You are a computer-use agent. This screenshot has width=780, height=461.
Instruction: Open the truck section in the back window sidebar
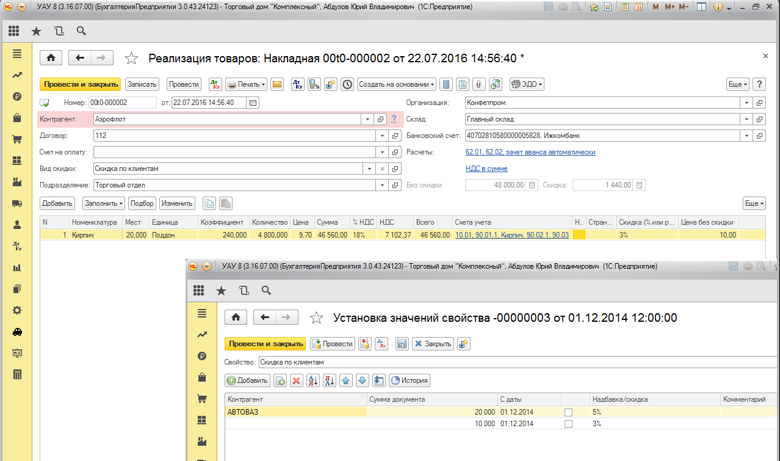17,203
